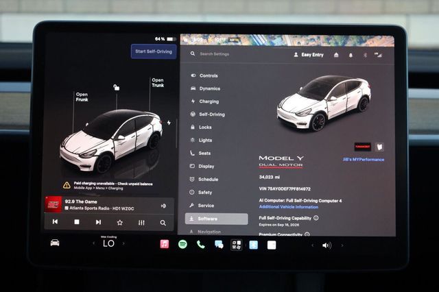Tap the paid charging warning triangle icon
This screenshot has width=439, height=292.
pyautogui.click(x=67, y=185)
